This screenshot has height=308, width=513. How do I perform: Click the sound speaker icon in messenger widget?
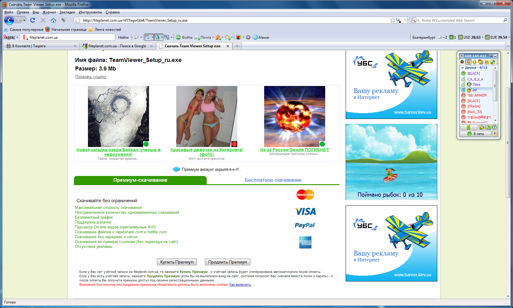pos(474,62)
